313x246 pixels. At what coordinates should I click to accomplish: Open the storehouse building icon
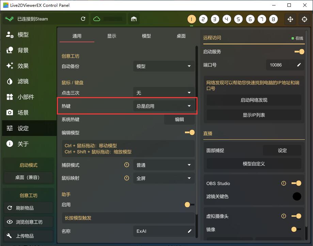point(134,19)
